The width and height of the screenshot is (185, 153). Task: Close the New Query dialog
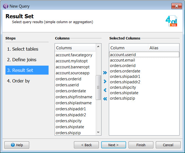click(x=177, y=6)
